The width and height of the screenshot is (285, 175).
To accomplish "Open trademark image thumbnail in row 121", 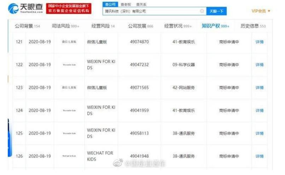I will 69,42.
